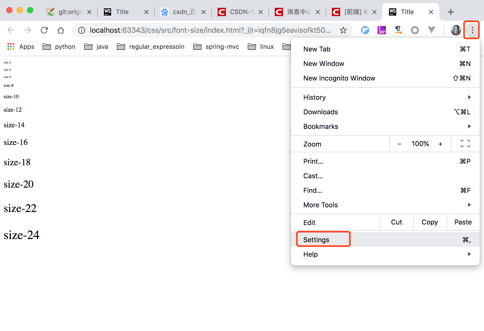Screen dimensions: 484x331
Task: Click the reload page icon
Action: 44,30
